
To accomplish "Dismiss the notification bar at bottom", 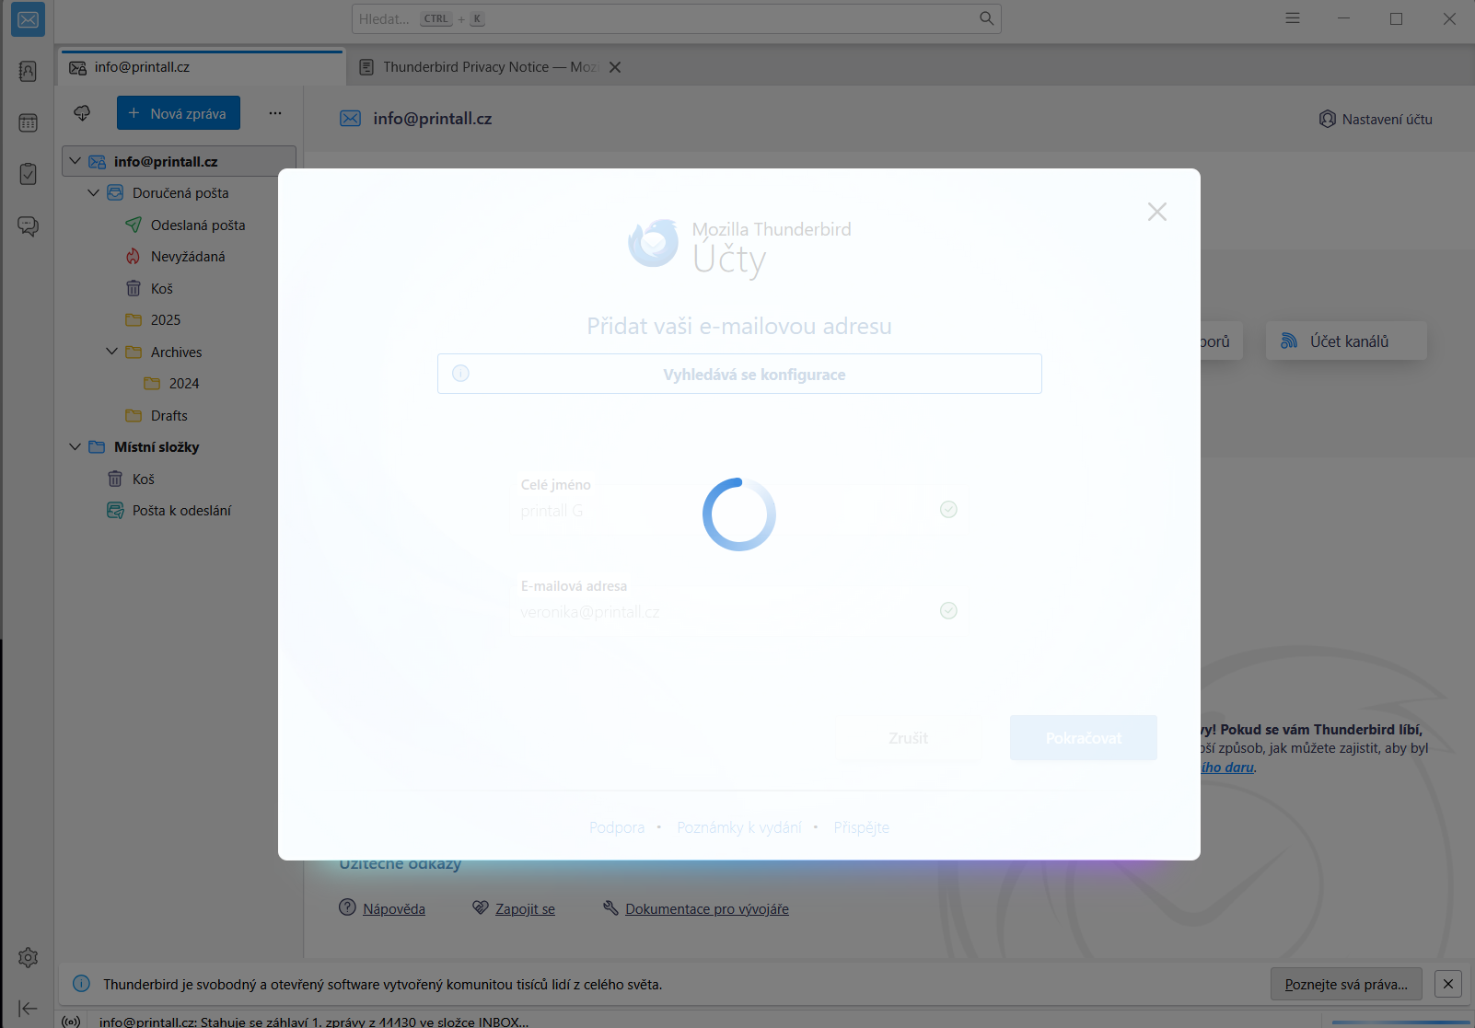I will pyautogui.click(x=1448, y=984).
